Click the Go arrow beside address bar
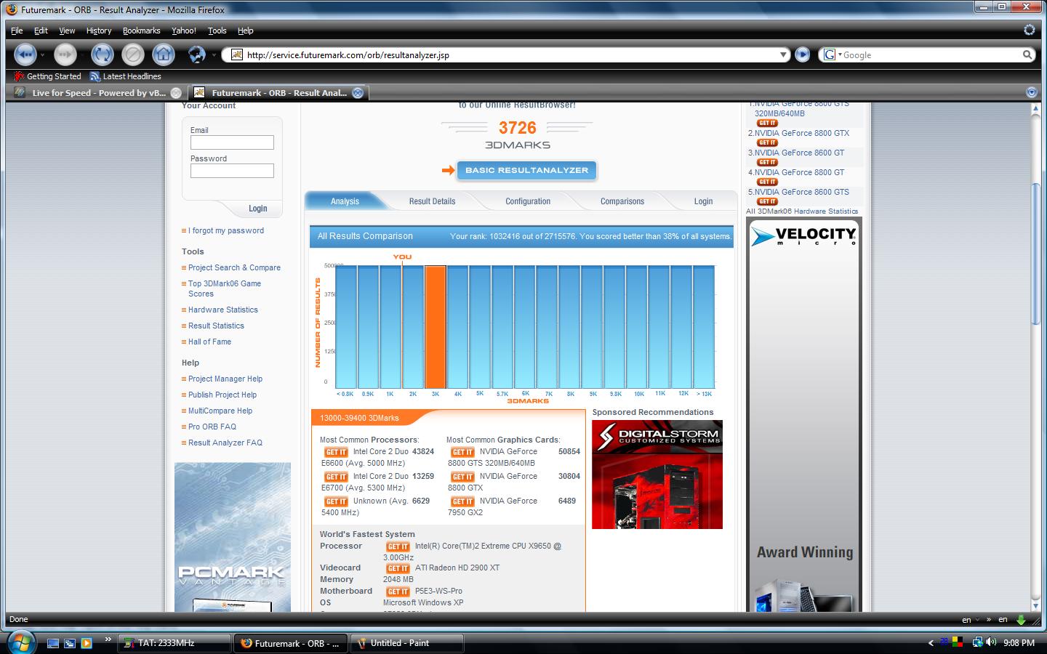1047x654 pixels. [802, 54]
